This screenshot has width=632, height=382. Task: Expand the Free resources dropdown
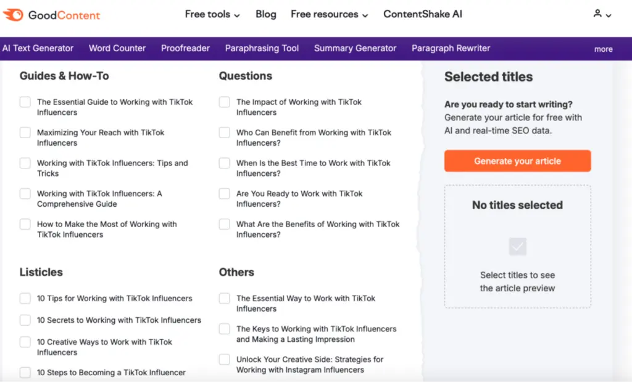[329, 14]
